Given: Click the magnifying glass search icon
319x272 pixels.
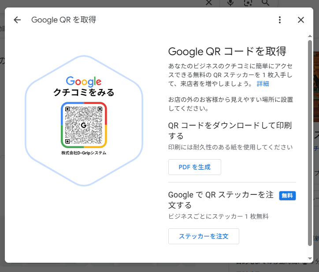Looking at the screenshot, I should point(265,3).
